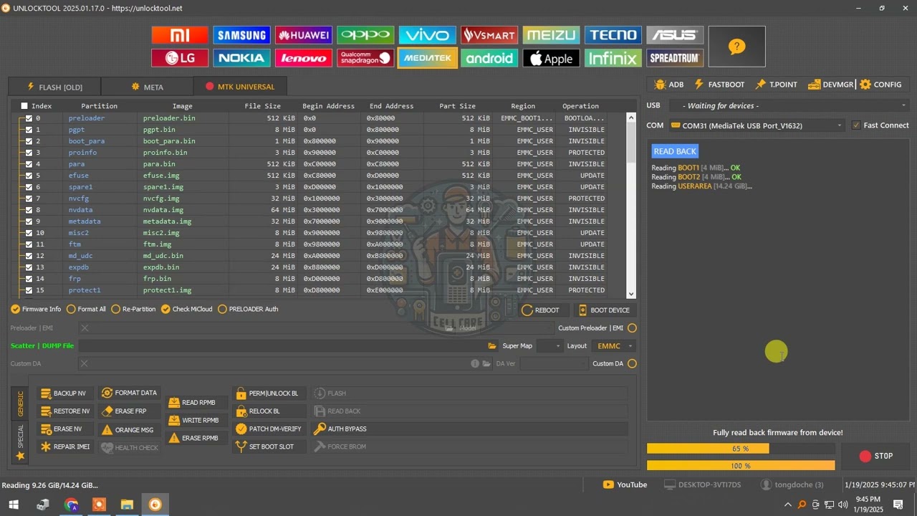Select the Meizu brand icon
The image size is (917, 516).
551,35
